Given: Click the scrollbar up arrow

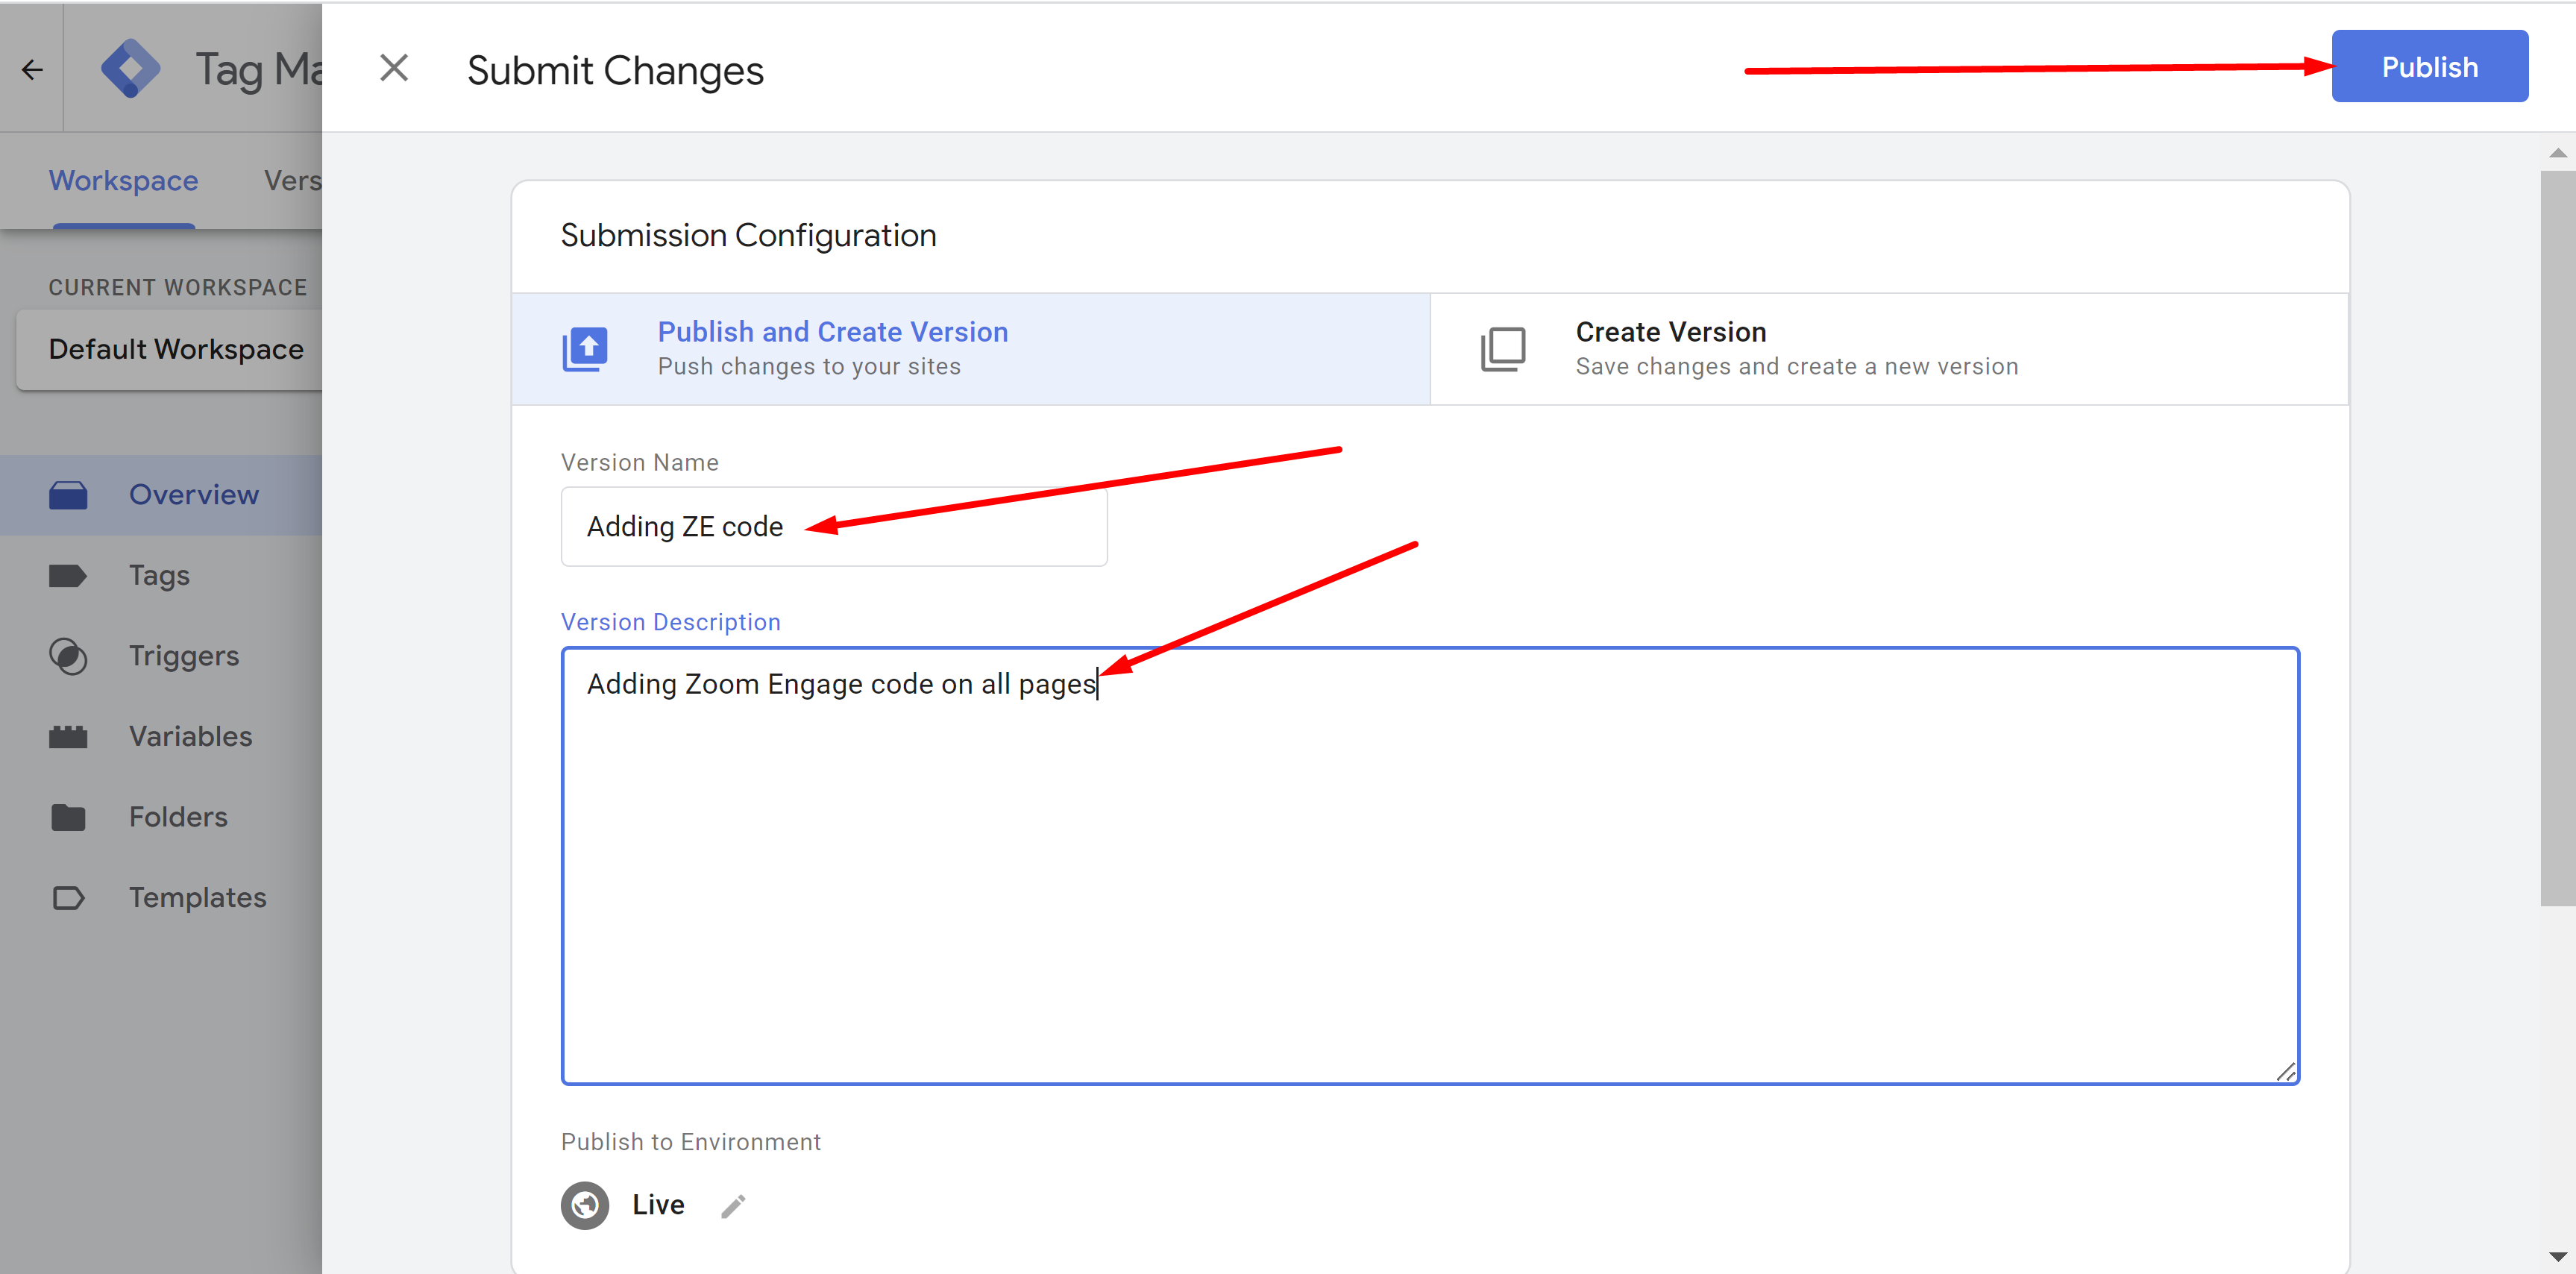Looking at the screenshot, I should point(2557,153).
